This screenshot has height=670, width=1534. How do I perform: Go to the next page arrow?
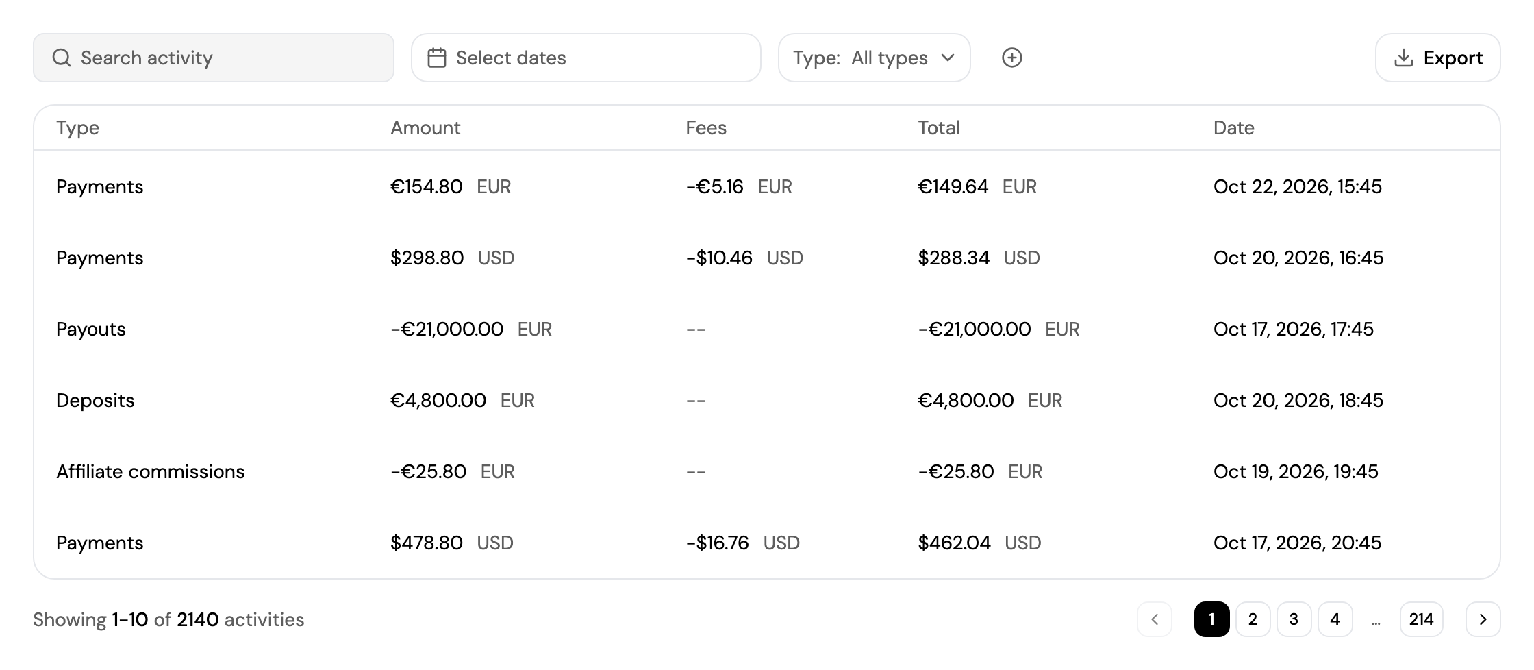click(x=1483, y=619)
